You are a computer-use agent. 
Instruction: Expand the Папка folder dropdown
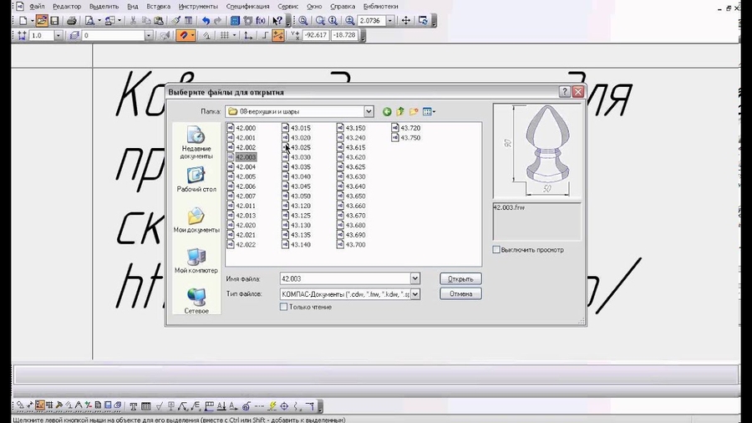368,111
